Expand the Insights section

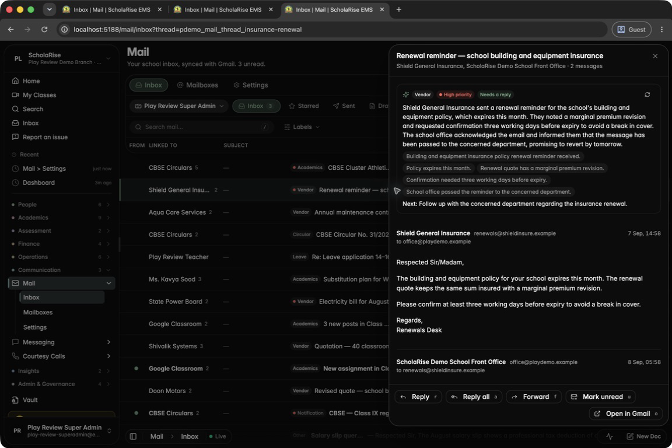pyautogui.click(x=61, y=371)
